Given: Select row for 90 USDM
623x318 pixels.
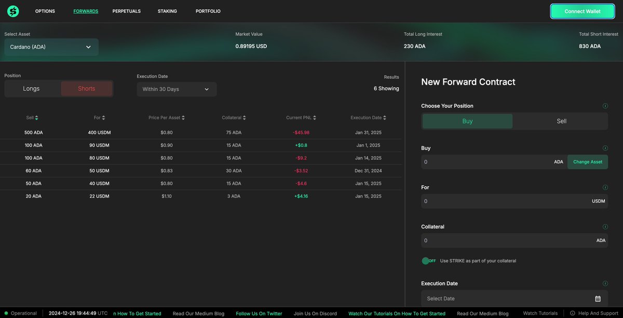Looking at the screenshot, I should (x=201, y=145).
